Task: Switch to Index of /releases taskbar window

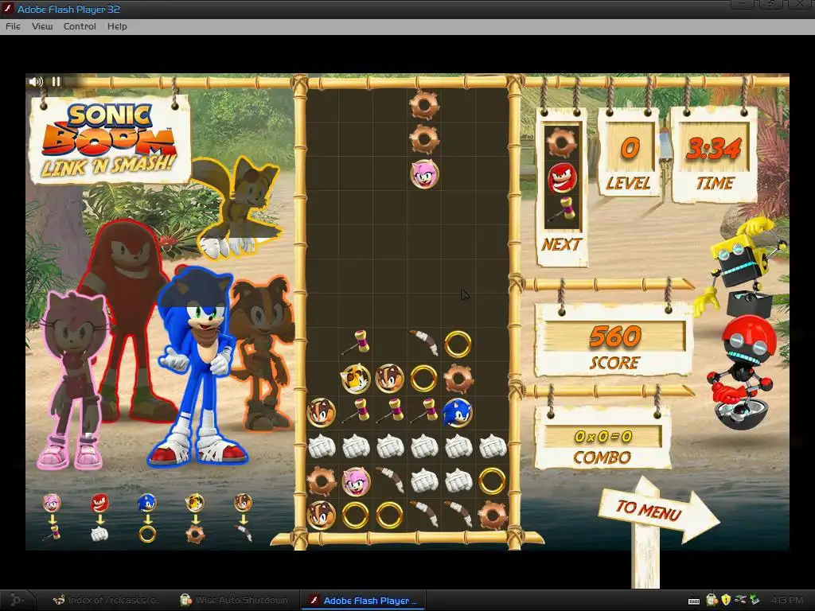Action: (107, 600)
